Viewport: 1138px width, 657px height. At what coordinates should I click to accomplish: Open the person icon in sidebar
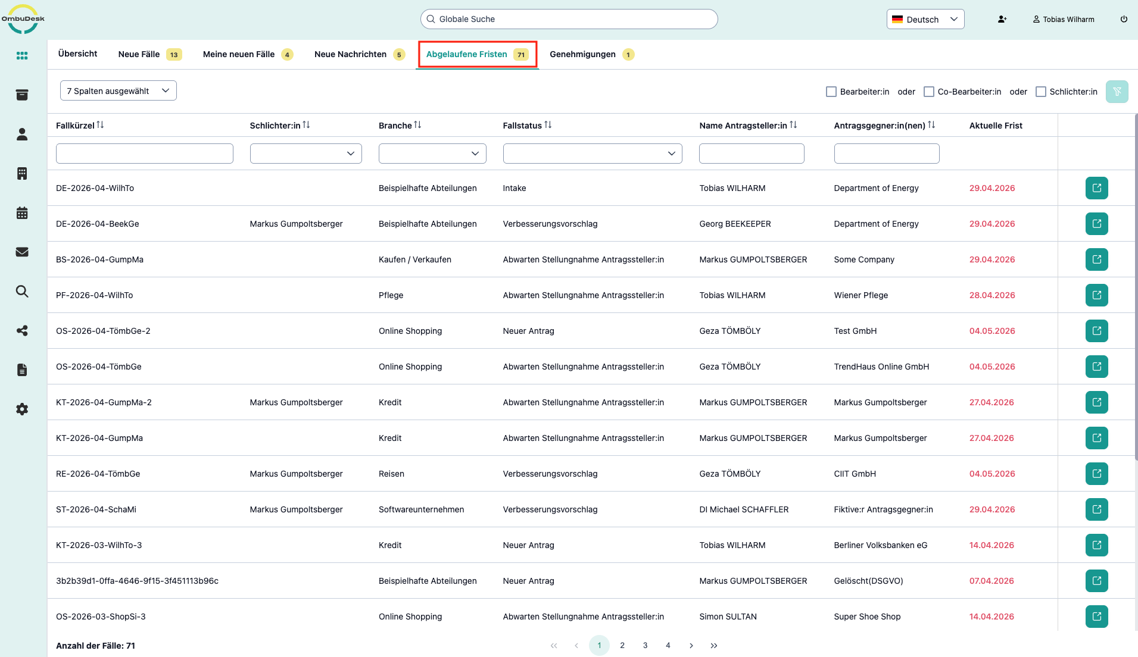click(x=22, y=134)
